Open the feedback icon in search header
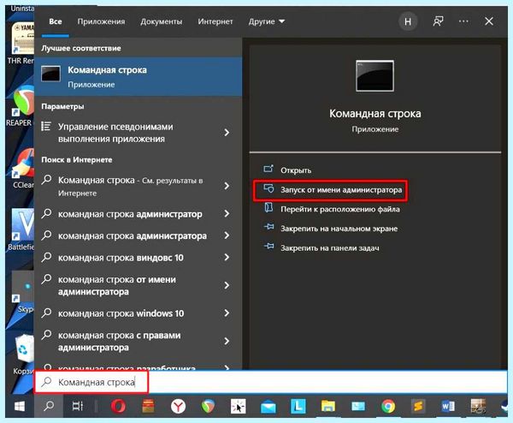The width and height of the screenshot is (513, 423). click(438, 21)
